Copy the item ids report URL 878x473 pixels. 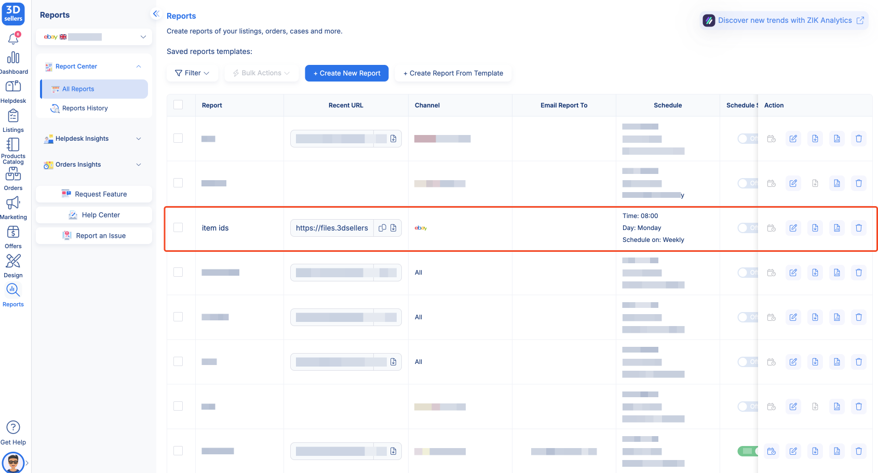[382, 227]
